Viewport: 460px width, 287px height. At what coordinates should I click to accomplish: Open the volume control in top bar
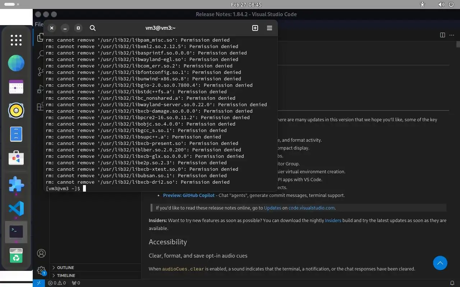point(441,5)
